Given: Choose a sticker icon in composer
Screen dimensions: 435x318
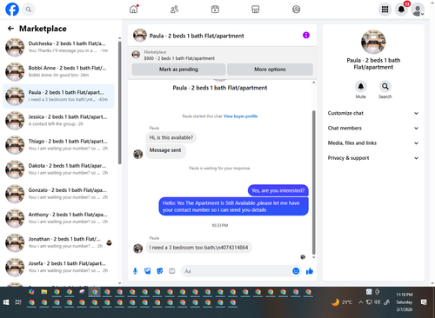Looking at the screenshot, I should (160, 271).
